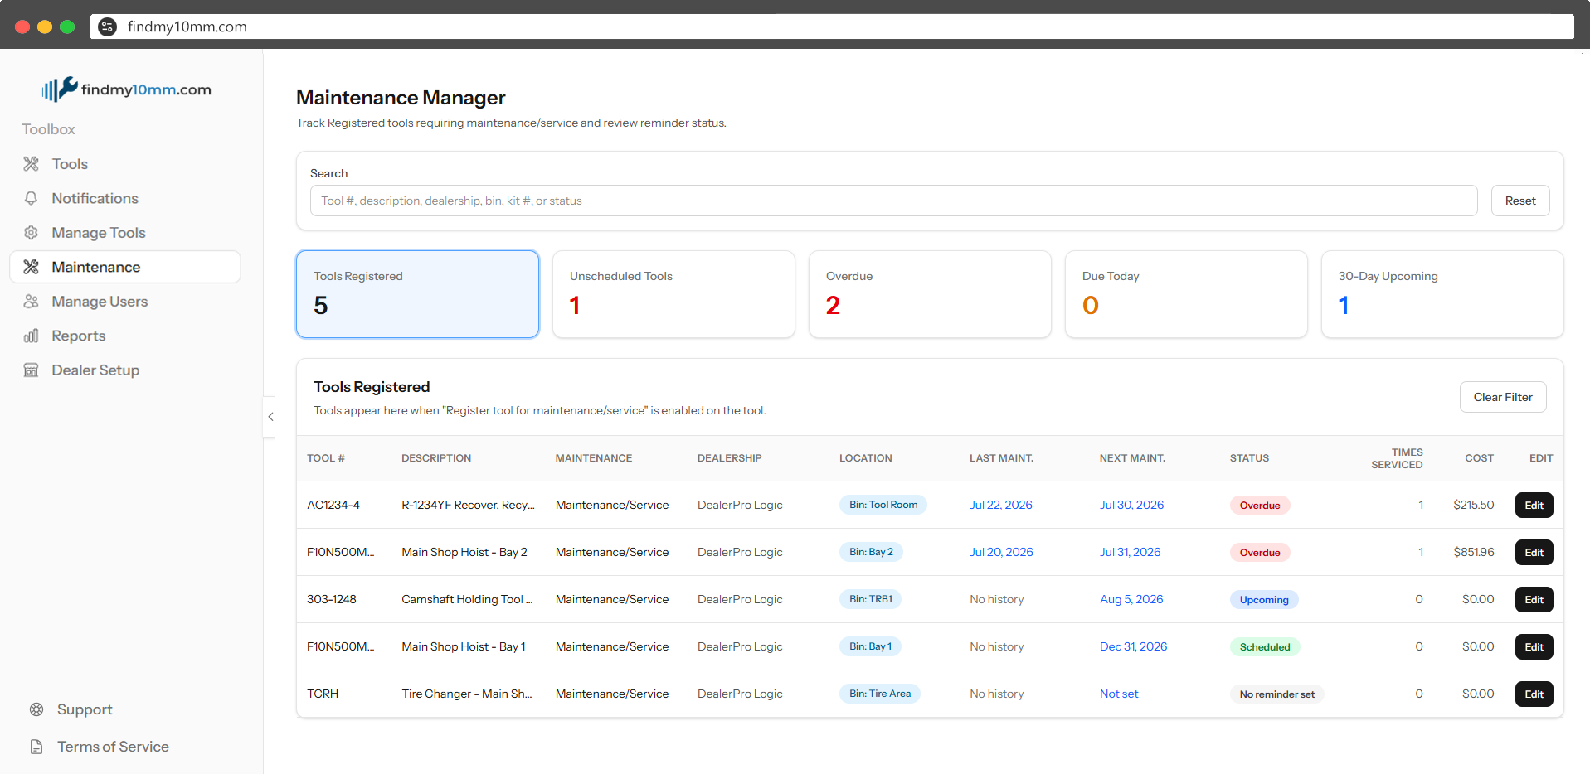Image resolution: width=1590 pixels, height=774 pixels.
Task: Edit the Main Shop Hoist - Bay 1 row
Action: coord(1534,646)
